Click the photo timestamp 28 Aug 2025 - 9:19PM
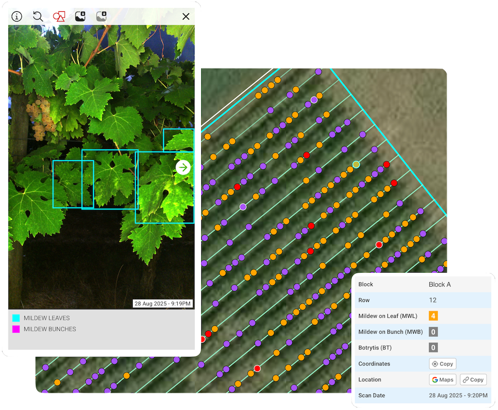 point(163,304)
